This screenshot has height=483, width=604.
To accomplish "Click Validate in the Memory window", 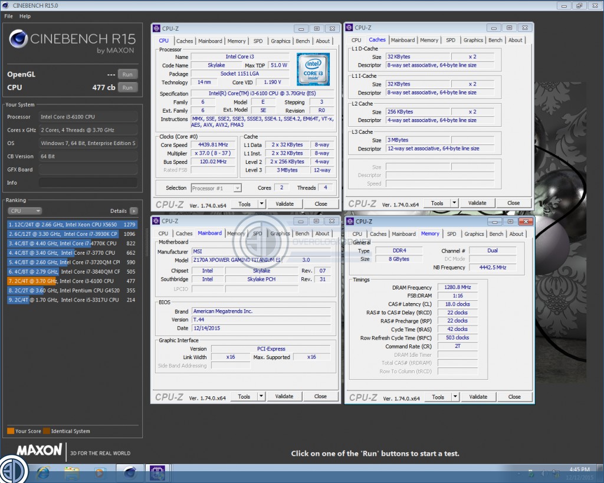I will [x=478, y=397].
